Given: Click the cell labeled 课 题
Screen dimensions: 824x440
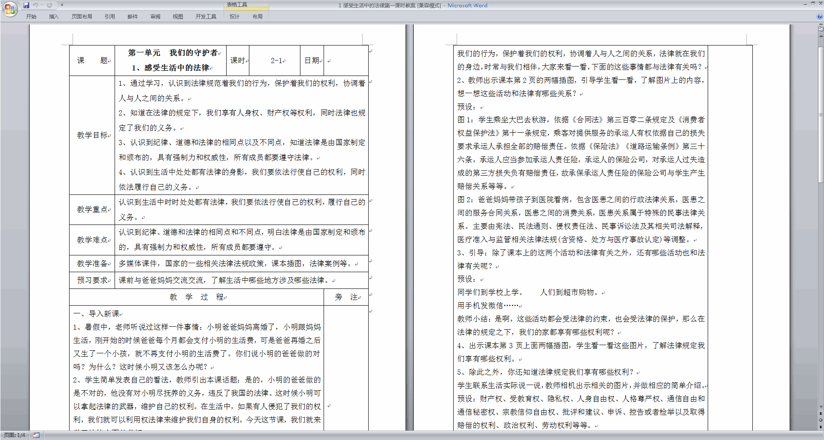Looking at the screenshot, I should coord(92,61).
